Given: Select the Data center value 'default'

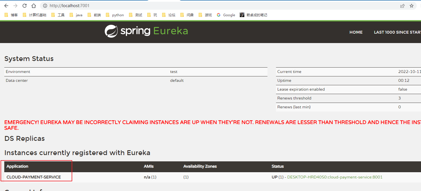Looking at the screenshot, I should pyautogui.click(x=177, y=81).
